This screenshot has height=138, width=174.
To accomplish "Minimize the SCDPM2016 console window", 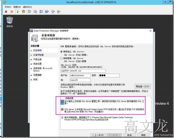I will click(165, 2).
